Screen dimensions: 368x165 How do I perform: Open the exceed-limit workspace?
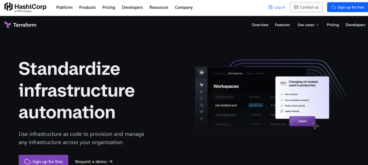click(x=222, y=124)
